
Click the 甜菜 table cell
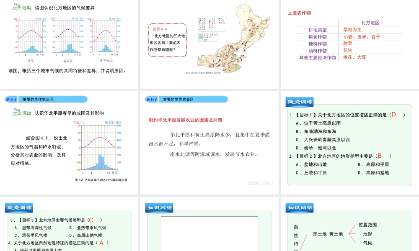[348, 44]
